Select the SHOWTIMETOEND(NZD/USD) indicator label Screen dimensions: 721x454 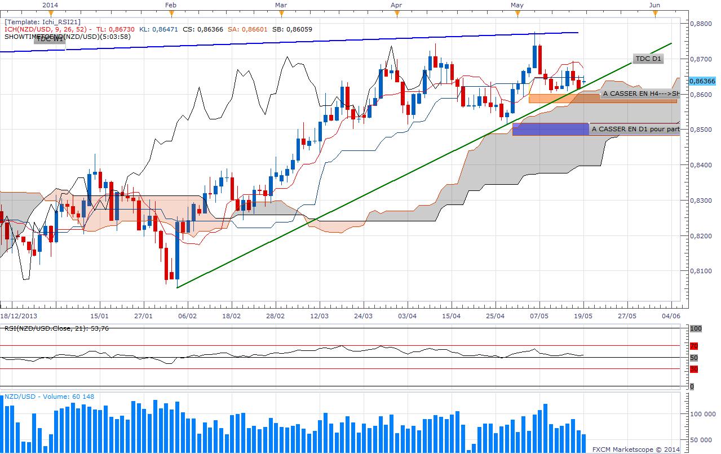click(x=67, y=37)
